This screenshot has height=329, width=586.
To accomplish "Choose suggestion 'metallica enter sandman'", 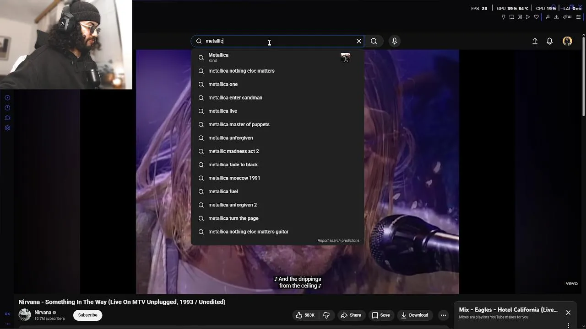I will pyautogui.click(x=277, y=98).
